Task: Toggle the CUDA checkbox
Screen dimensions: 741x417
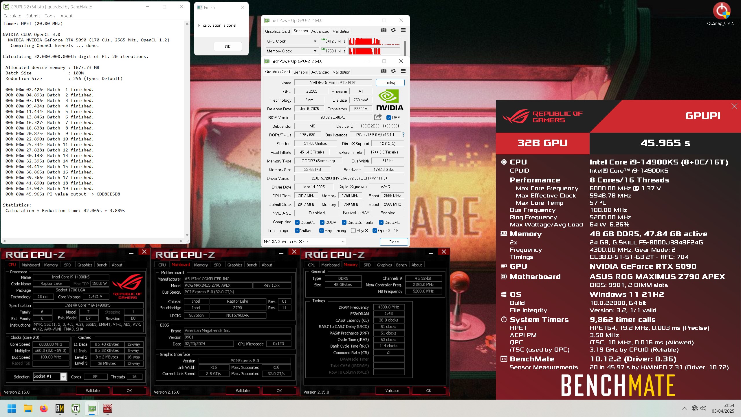Action: 322,222
